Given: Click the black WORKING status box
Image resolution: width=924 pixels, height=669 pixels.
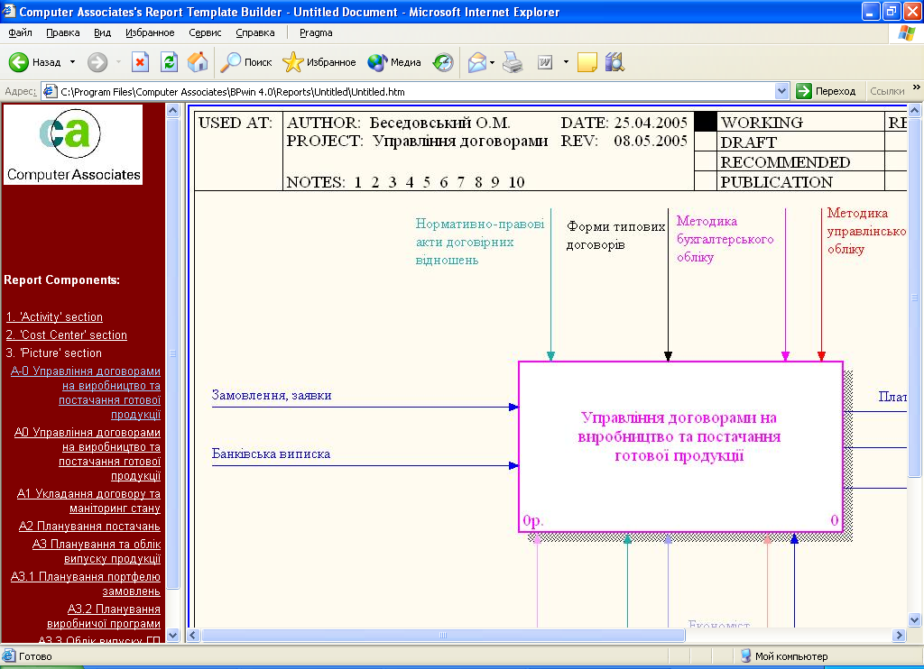Looking at the screenshot, I should [x=706, y=122].
